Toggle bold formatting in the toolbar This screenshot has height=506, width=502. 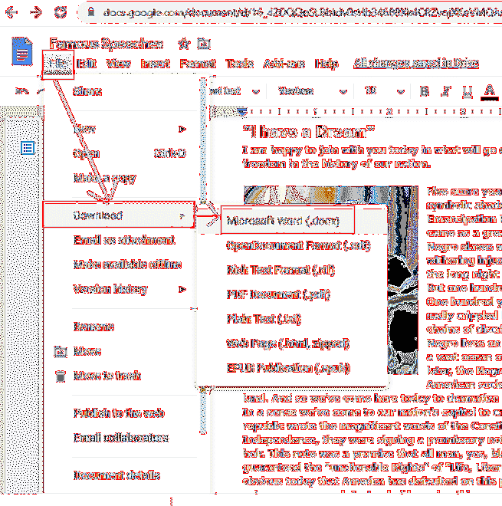[x=425, y=91]
